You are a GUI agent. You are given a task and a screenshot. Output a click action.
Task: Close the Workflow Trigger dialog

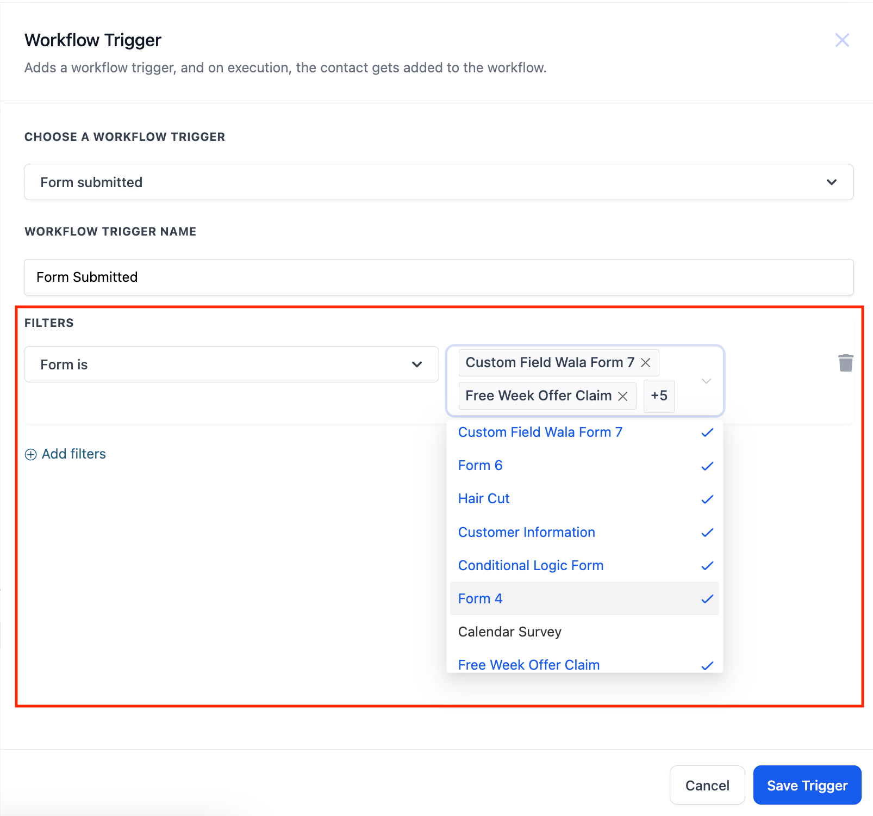tap(842, 40)
